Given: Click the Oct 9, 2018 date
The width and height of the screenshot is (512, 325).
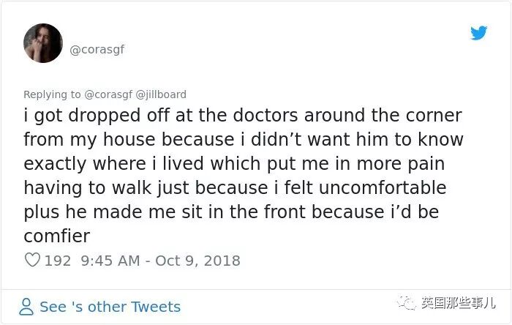Looking at the screenshot, I should [197, 261].
